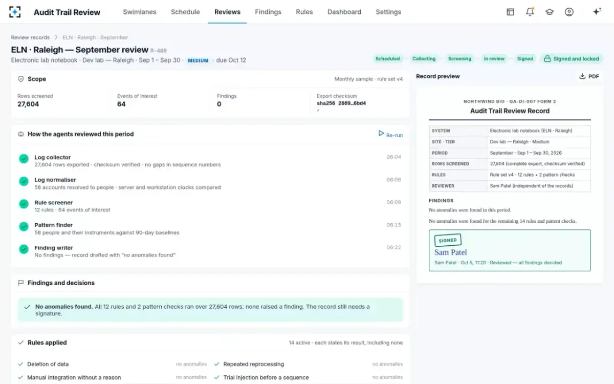Click the 'Screening' stage chip
The image size is (614, 384).
click(x=459, y=59)
